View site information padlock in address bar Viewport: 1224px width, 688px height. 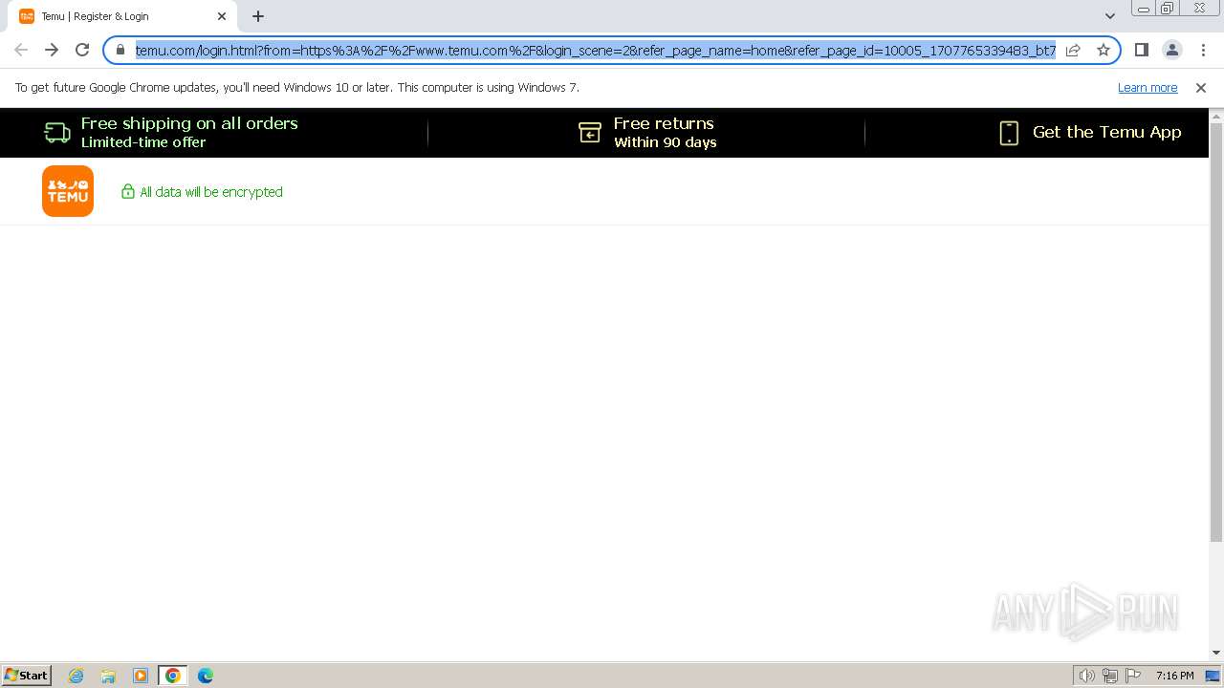[120, 50]
